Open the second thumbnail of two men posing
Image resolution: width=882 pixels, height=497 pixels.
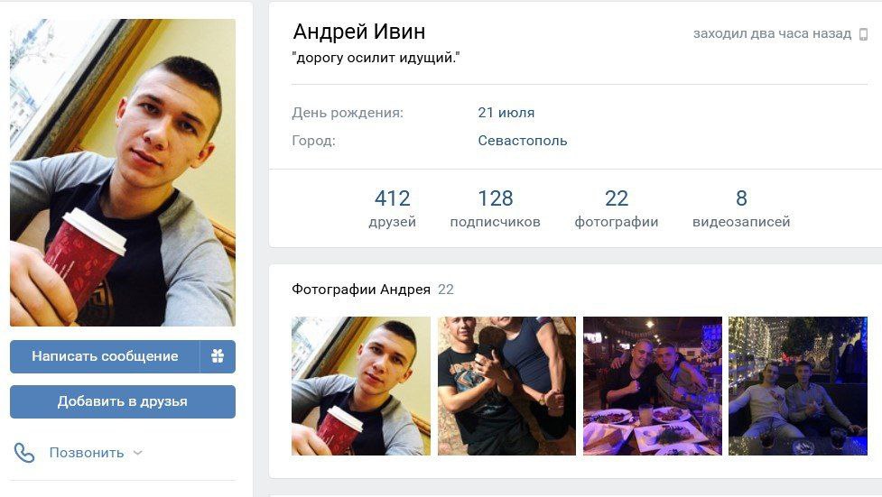point(506,386)
